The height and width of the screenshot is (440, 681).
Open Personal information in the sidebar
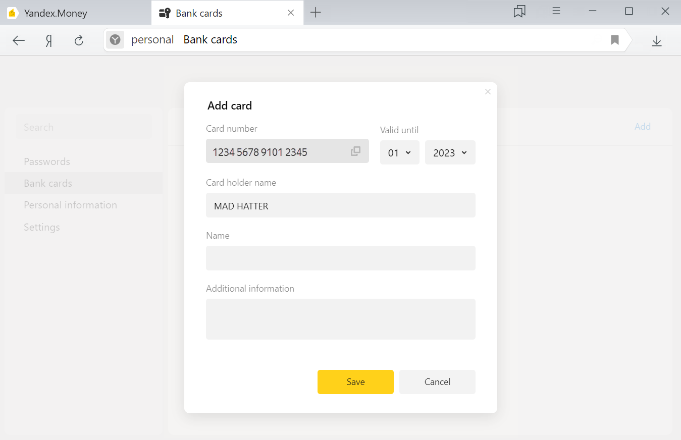70,205
